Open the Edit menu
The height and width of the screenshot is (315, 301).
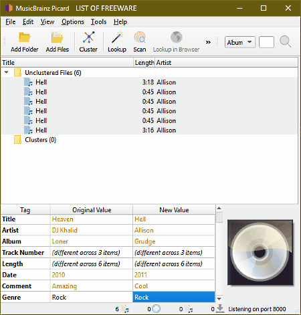[28, 22]
